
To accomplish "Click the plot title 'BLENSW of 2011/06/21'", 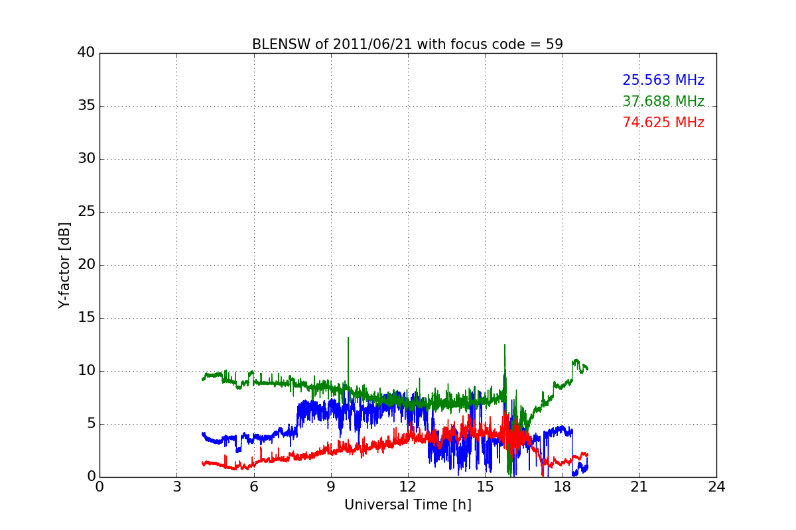I will 334,44.
